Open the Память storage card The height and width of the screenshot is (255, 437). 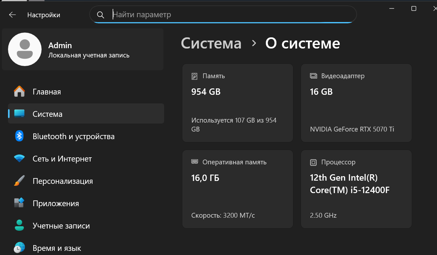click(x=237, y=103)
